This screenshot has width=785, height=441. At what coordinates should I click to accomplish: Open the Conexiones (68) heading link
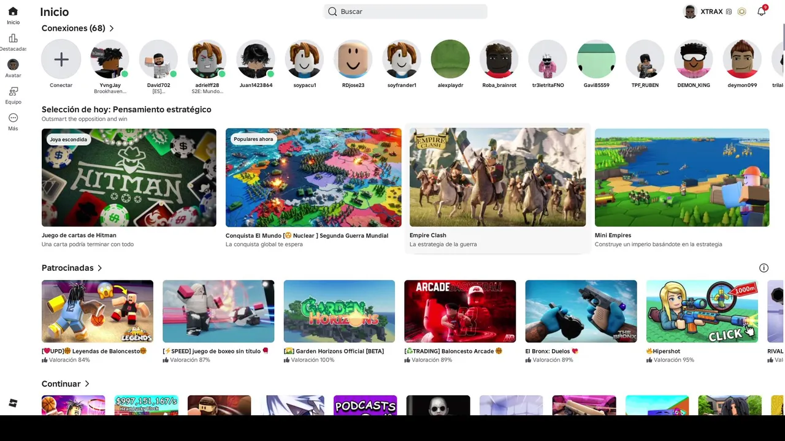coord(74,28)
